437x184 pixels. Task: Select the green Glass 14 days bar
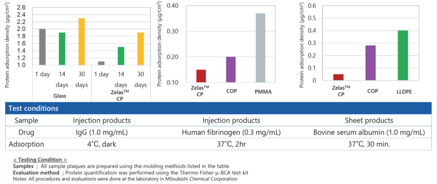[62, 49]
